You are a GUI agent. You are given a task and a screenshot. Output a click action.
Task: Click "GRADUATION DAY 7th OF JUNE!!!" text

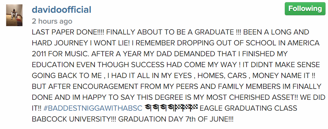click(x=176, y=119)
